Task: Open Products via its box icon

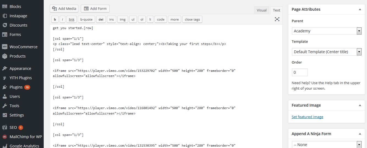Action: 5,56
